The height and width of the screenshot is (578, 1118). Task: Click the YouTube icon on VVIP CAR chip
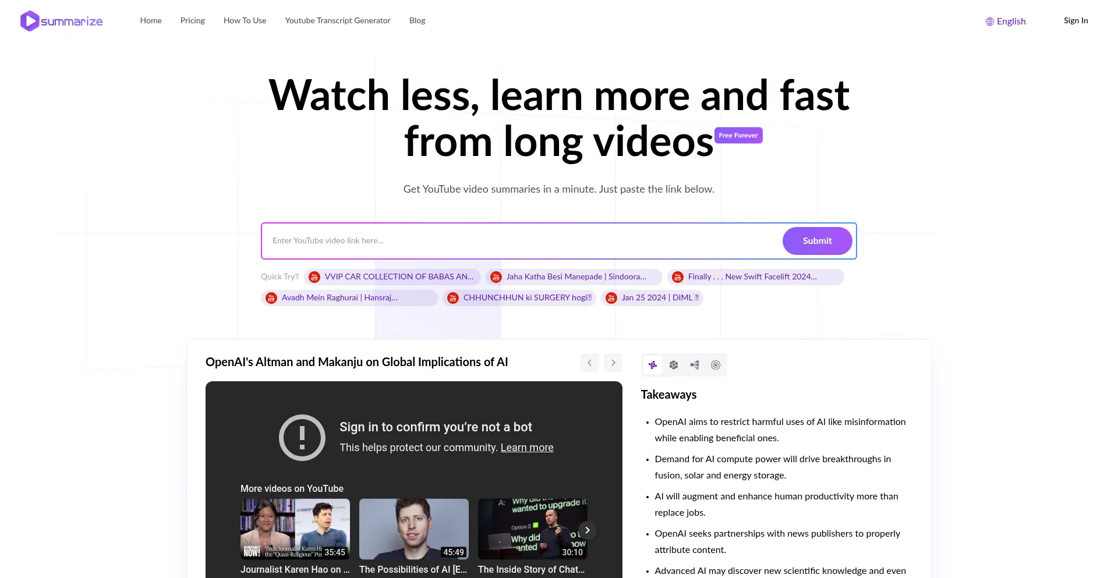(314, 277)
